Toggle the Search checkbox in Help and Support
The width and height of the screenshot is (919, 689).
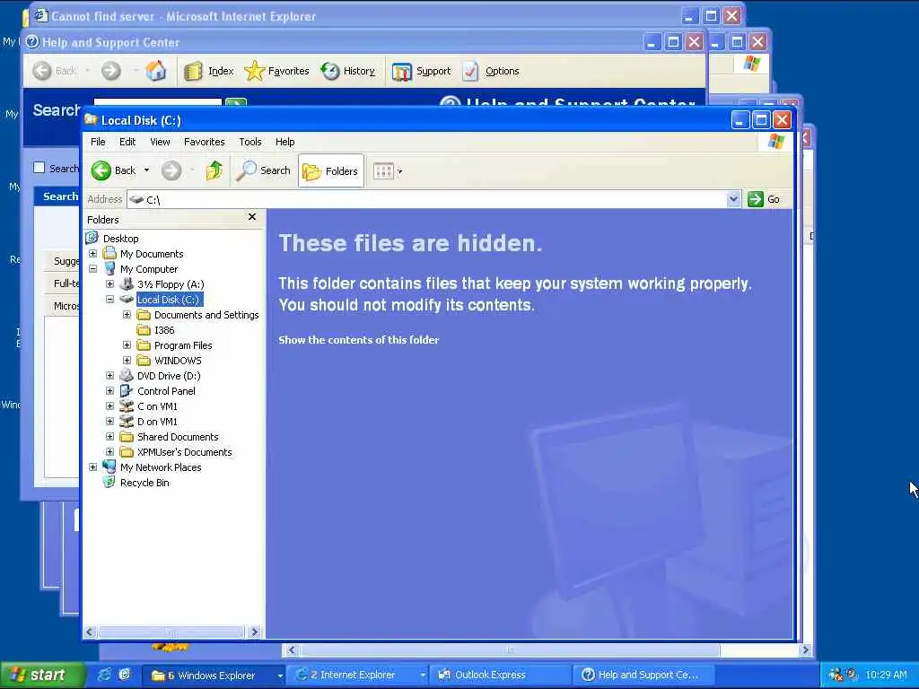(x=39, y=168)
